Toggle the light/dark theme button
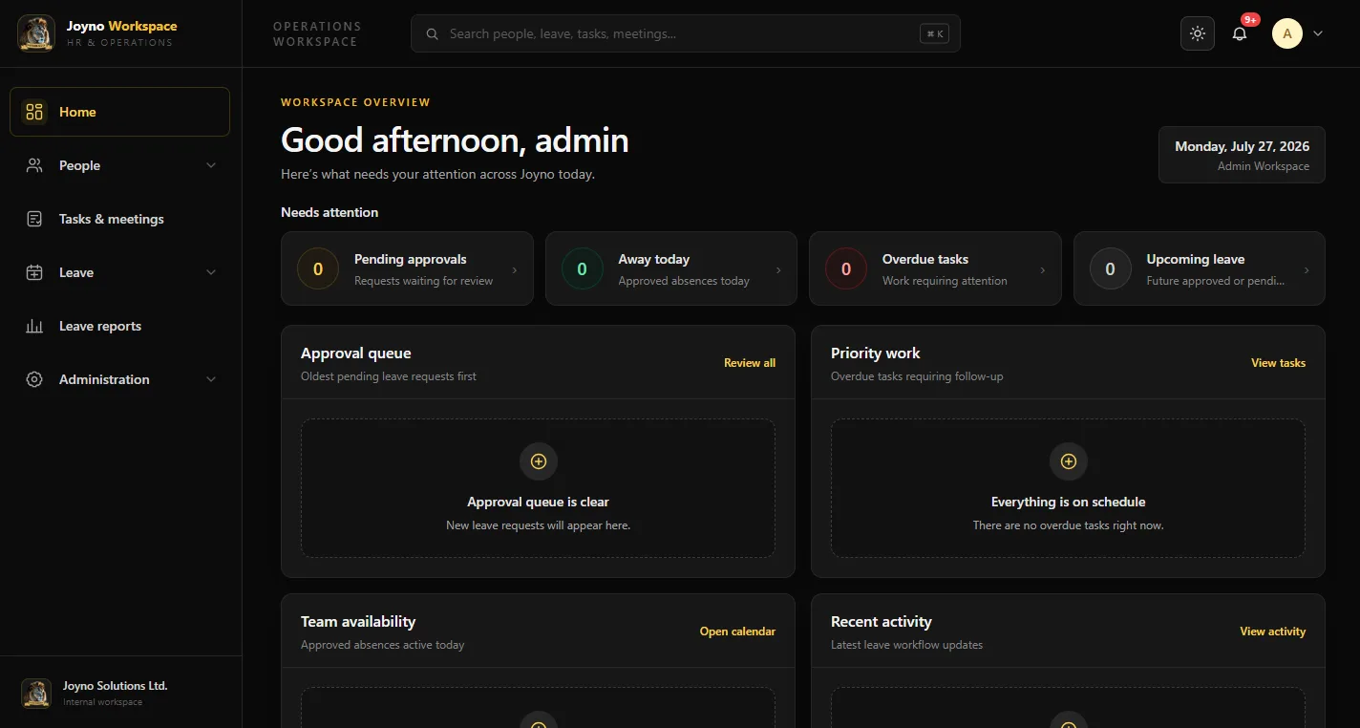The width and height of the screenshot is (1360, 728). 1198,33
